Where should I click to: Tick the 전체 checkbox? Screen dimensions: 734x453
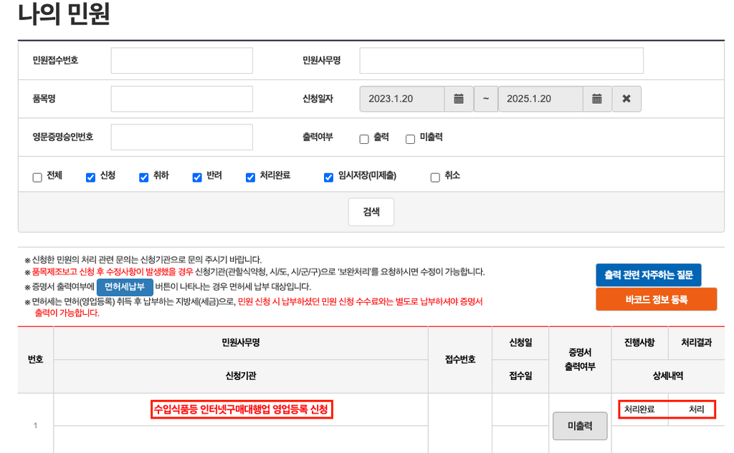click(x=37, y=177)
